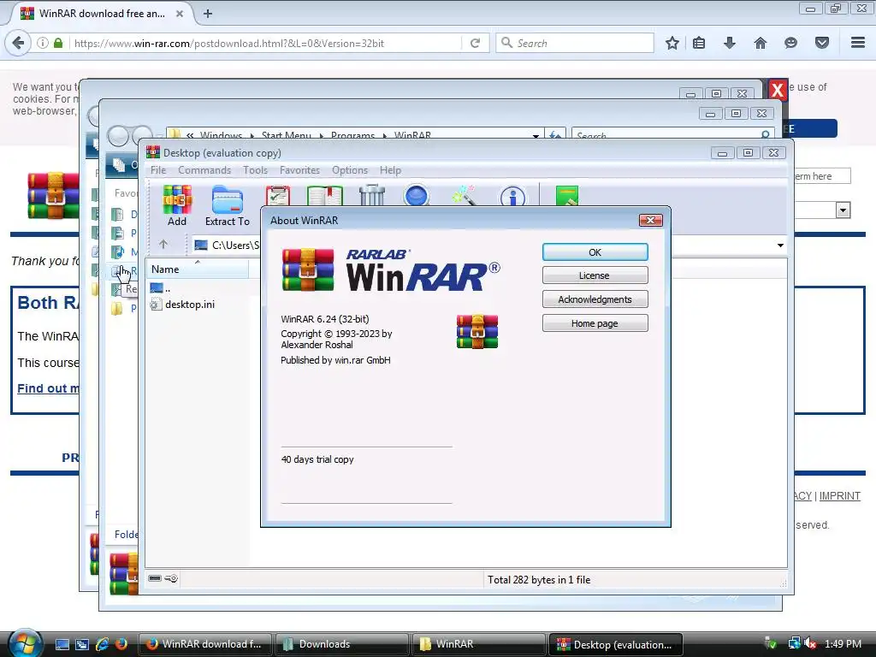The width and height of the screenshot is (876, 657).
Task: Open the Tools menu
Action: point(255,170)
